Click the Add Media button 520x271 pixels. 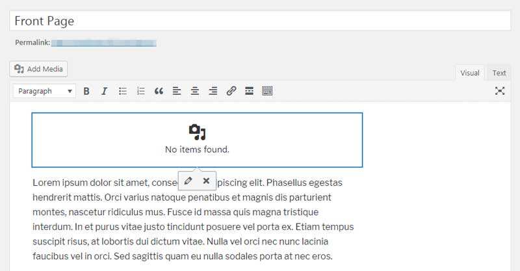(x=38, y=69)
